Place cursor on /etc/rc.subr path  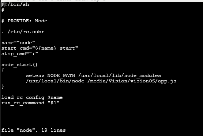click(26, 32)
